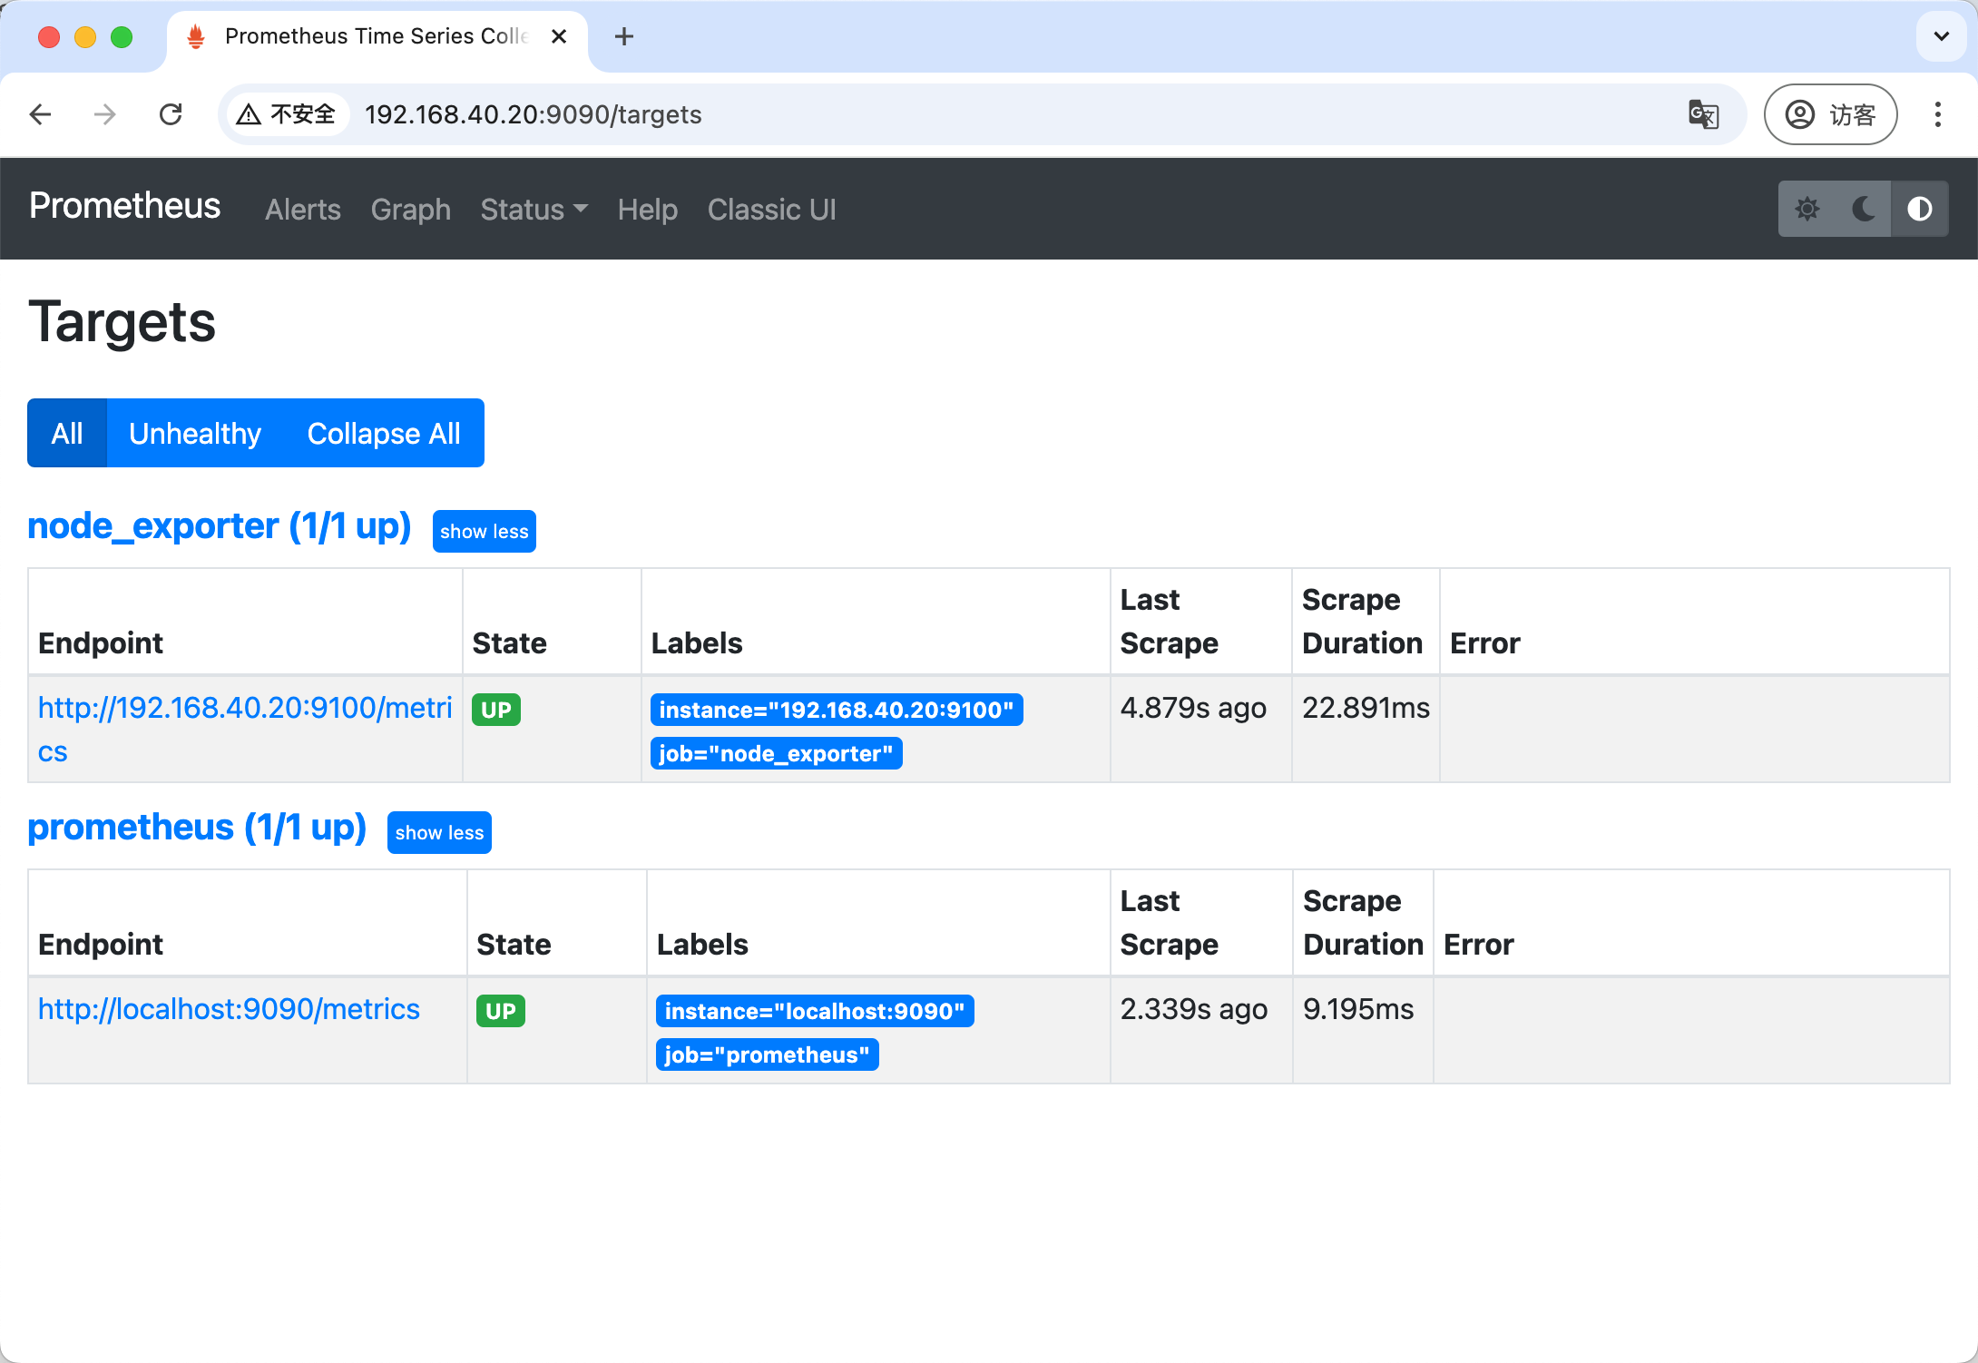Image resolution: width=1978 pixels, height=1363 pixels.
Task: Click the browser reload icon
Action: tap(171, 114)
